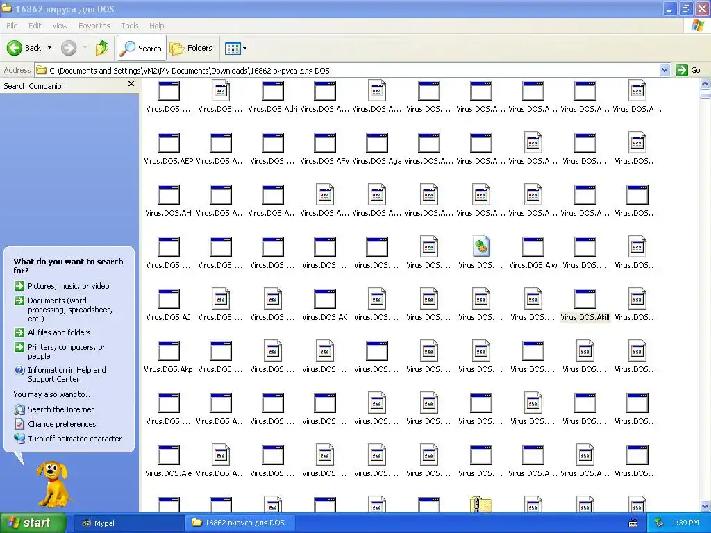
Task: Show the Folders pane
Action: (x=191, y=48)
